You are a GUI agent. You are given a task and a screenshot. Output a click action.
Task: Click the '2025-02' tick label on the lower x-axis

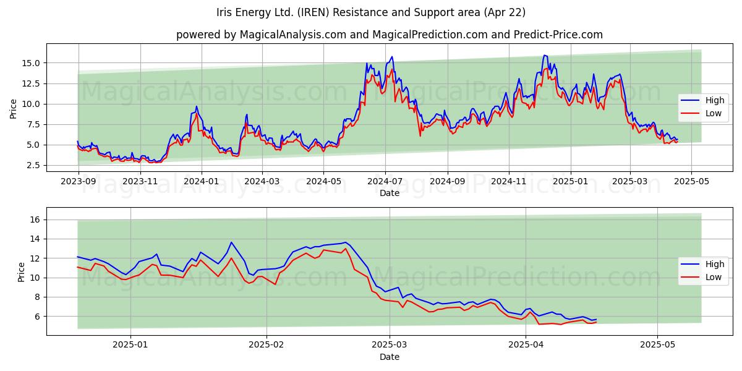click(x=267, y=345)
